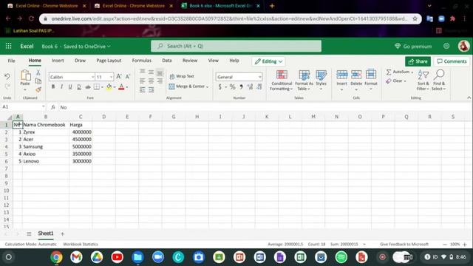Click the Undo arrow icon
Viewport: 473px width, 266px height.
click(x=7, y=77)
